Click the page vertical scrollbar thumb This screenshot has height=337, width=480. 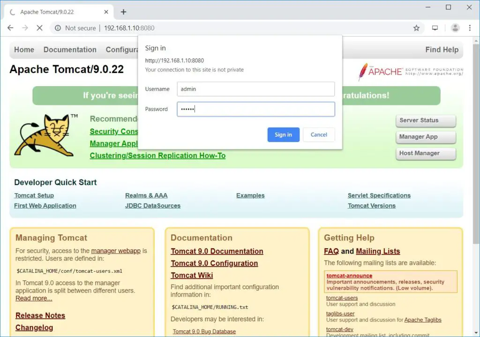(476, 144)
